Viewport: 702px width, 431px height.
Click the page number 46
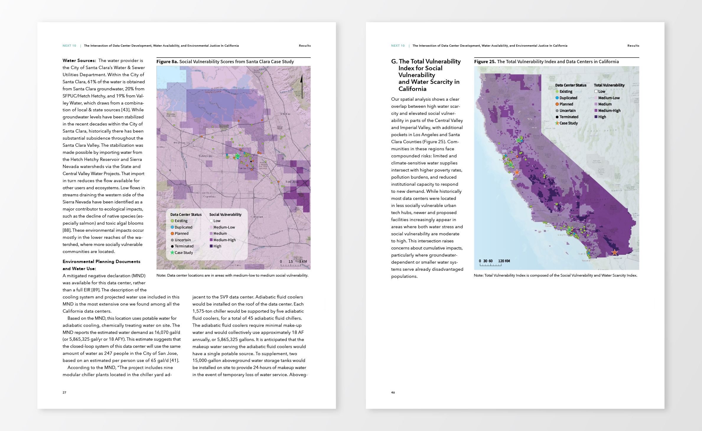click(393, 393)
